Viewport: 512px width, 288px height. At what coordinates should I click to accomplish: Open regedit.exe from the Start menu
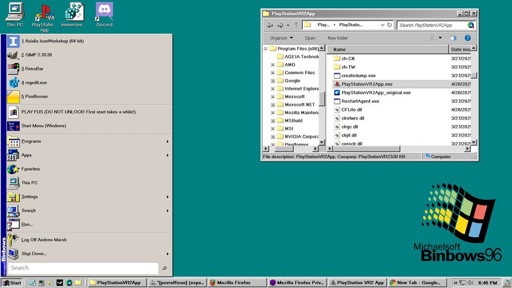90,82
